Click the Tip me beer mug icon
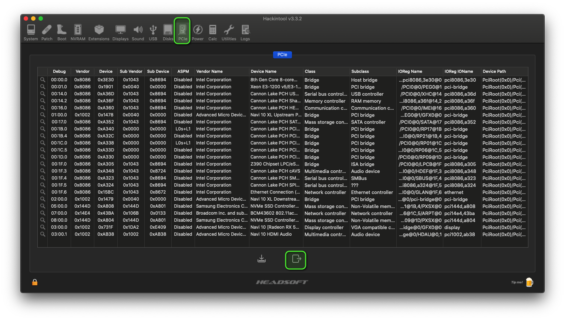The height and width of the screenshot is (320, 565). click(x=529, y=282)
